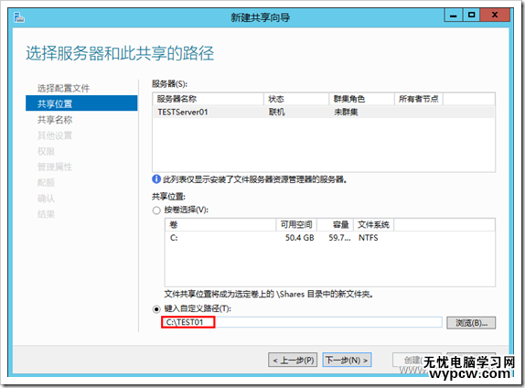The height and width of the screenshot is (388, 525).
Task: Click the 浏览(B)... button
Action: coord(471,323)
